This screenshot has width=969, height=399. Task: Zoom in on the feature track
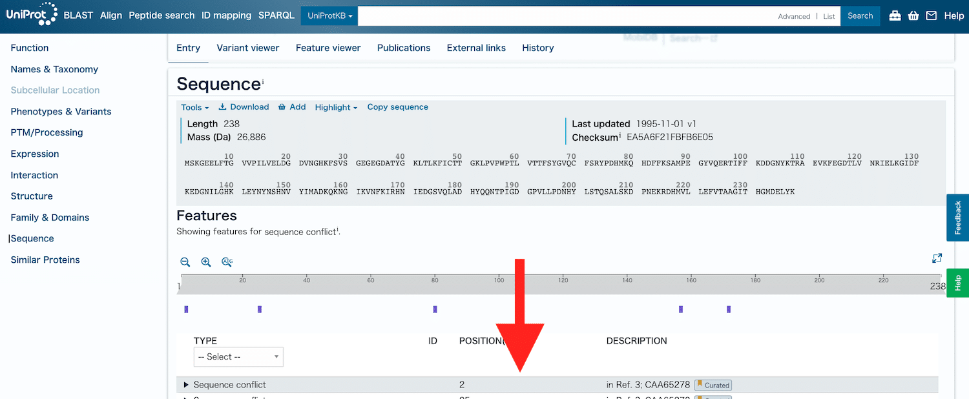[x=205, y=262]
